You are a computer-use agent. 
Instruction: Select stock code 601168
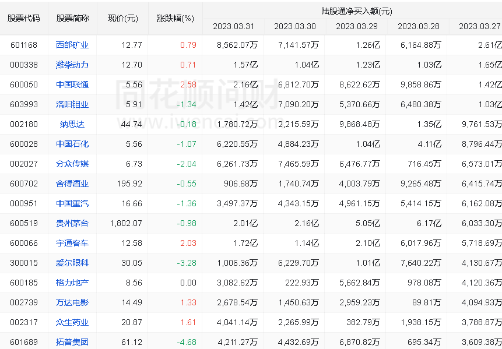click(24, 45)
